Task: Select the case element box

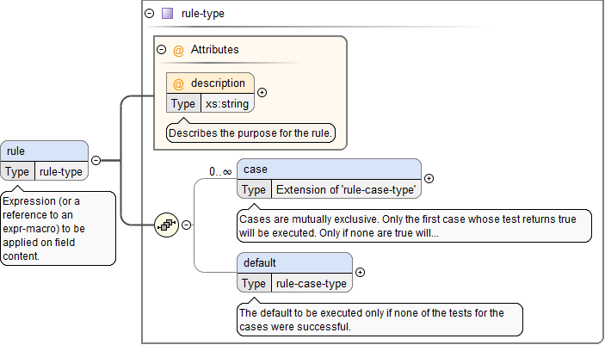Action: 329,169
